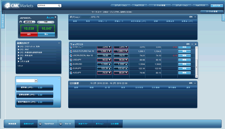Click red sell button on JAPAN225 ticket
Image resolution: width=225 pixels, height=129 pixels.
29,34
